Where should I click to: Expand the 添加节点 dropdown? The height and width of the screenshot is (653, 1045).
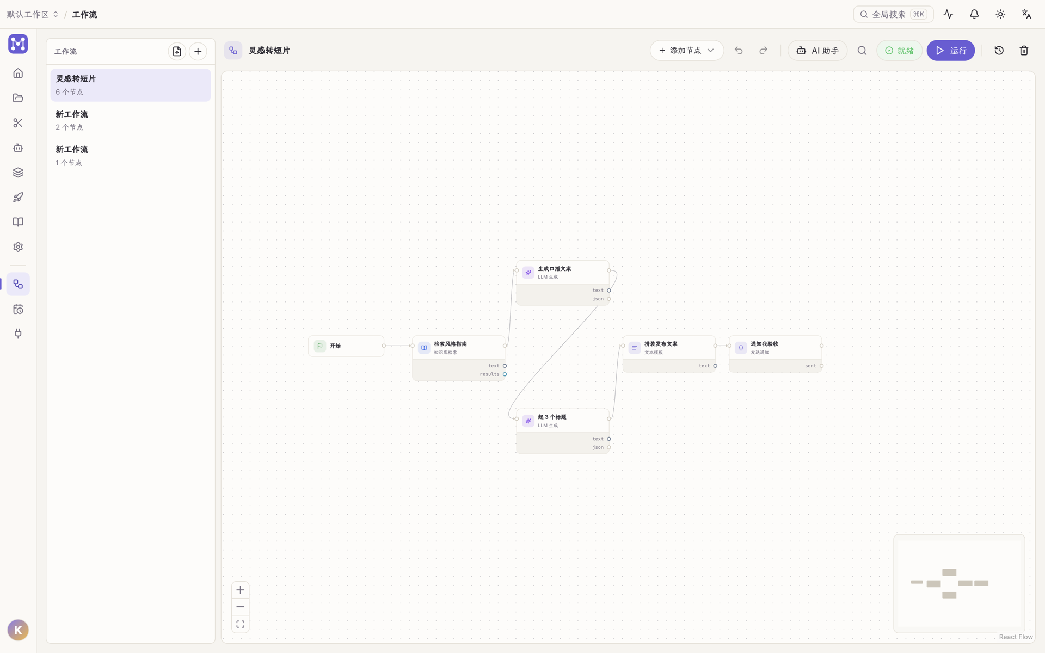coord(687,51)
